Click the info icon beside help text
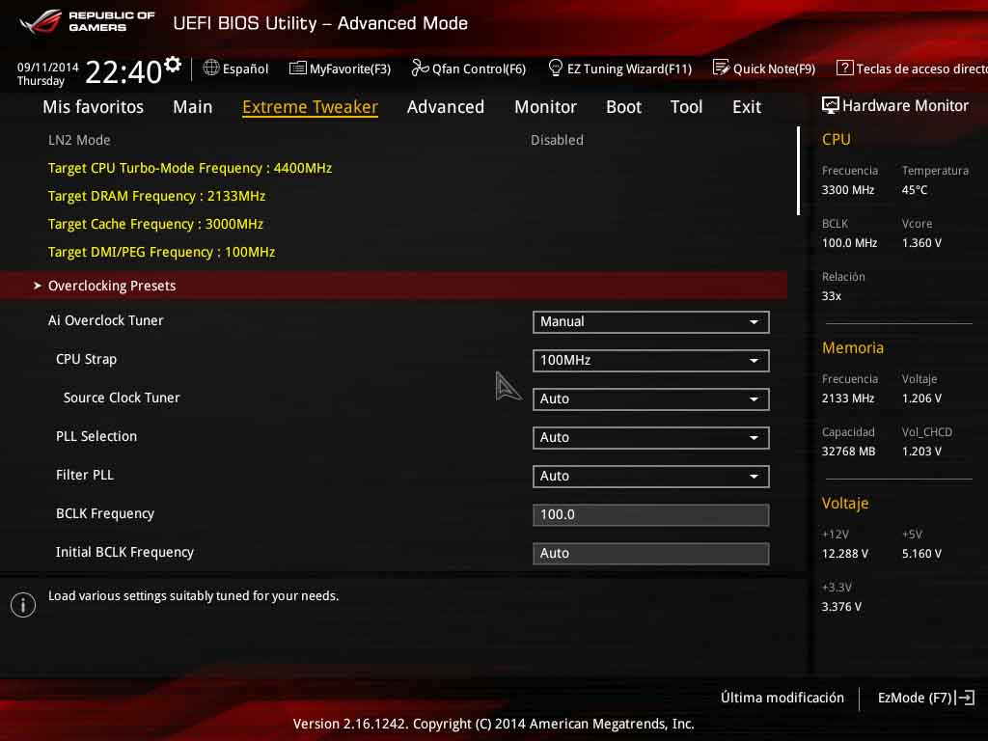This screenshot has width=988, height=741. [x=23, y=605]
